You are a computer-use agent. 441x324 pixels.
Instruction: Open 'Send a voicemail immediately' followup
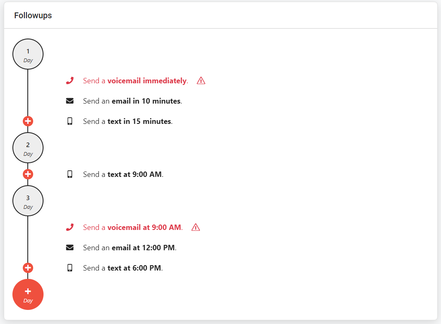point(136,81)
